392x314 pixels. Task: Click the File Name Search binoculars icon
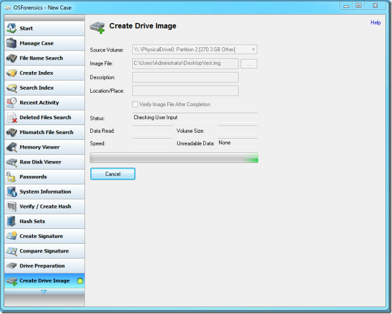[x=11, y=58]
